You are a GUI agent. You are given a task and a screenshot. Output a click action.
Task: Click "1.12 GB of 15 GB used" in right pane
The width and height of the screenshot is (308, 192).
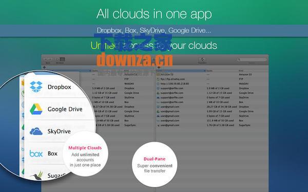[x=219, y=93]
